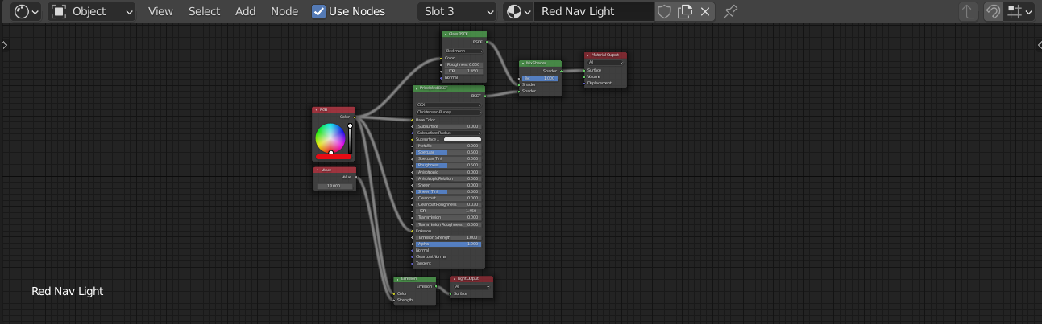Viewport: 1042px width, 324px height.
Task: Open the View menu
Action: (x=160, y=11)
